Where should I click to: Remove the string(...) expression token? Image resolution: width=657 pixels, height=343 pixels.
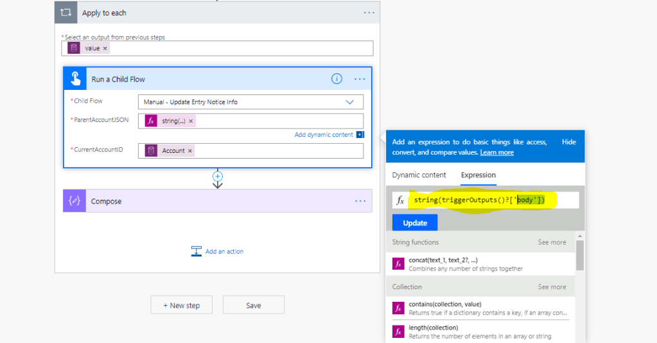tap(191, 121)
